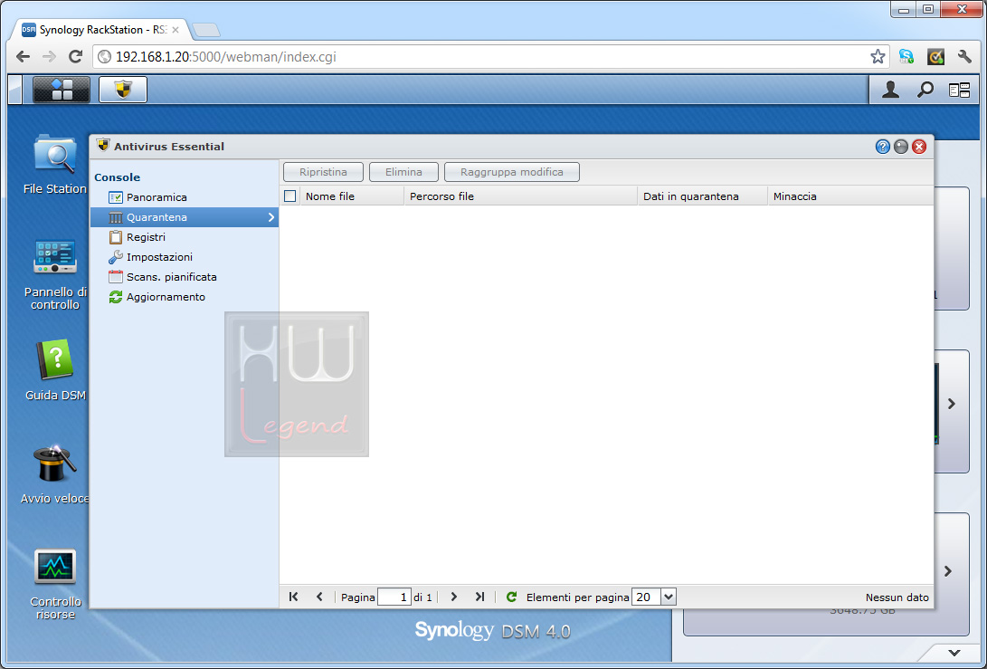
Task: Click the browser back arrow
Action: pyautogui.click(x=24, y=57)
